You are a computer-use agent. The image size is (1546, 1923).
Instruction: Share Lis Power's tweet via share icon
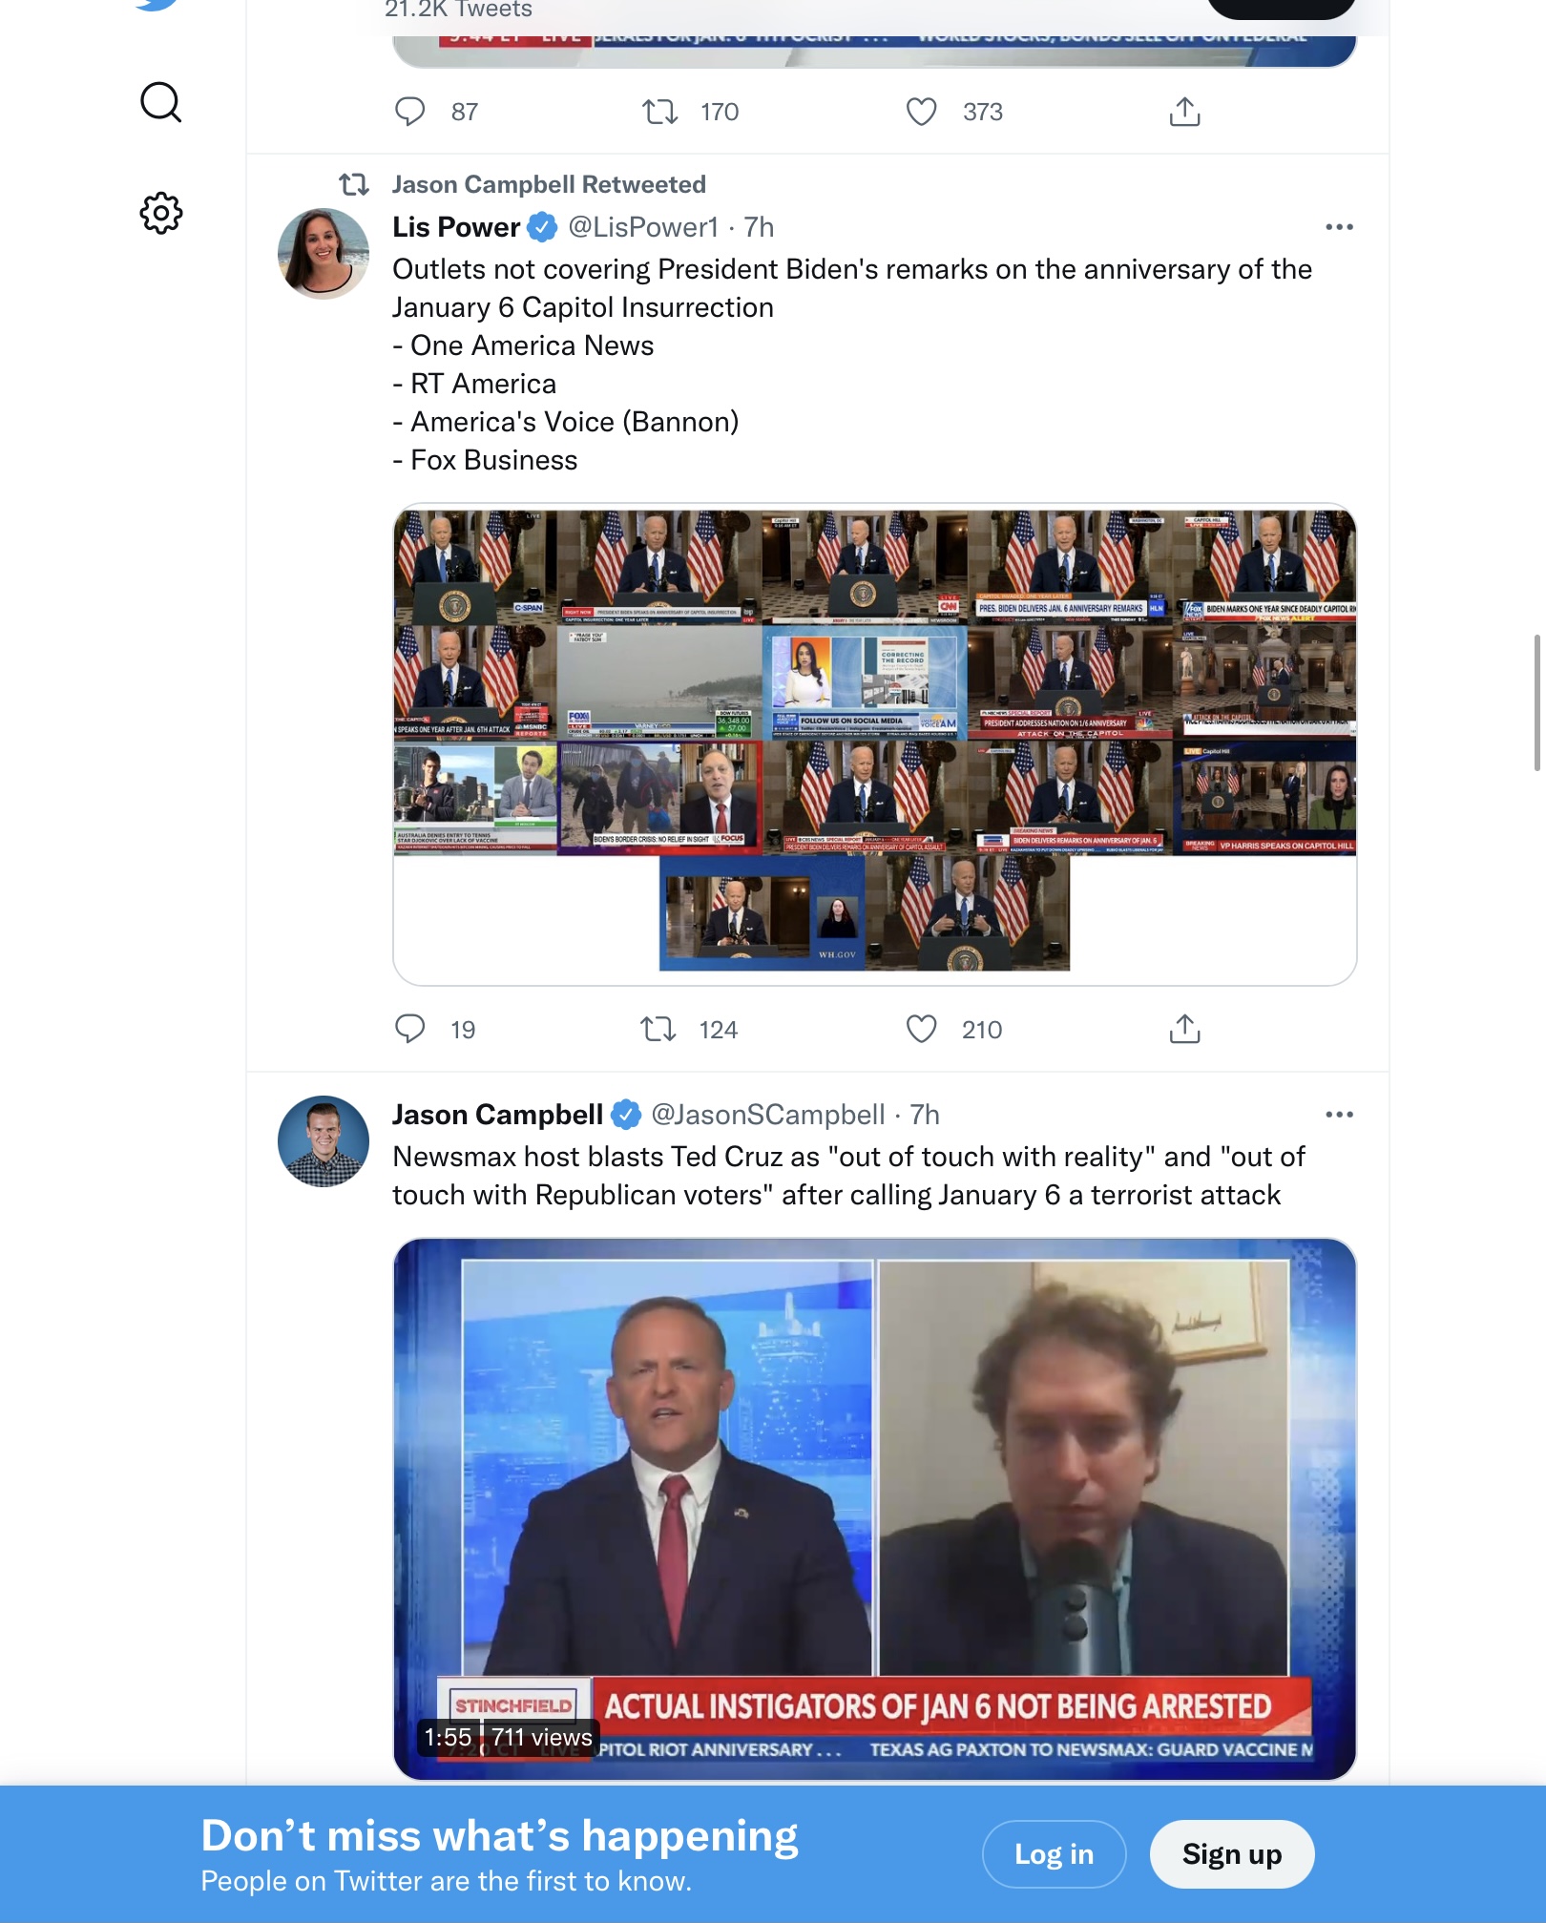[1184, 1029]
